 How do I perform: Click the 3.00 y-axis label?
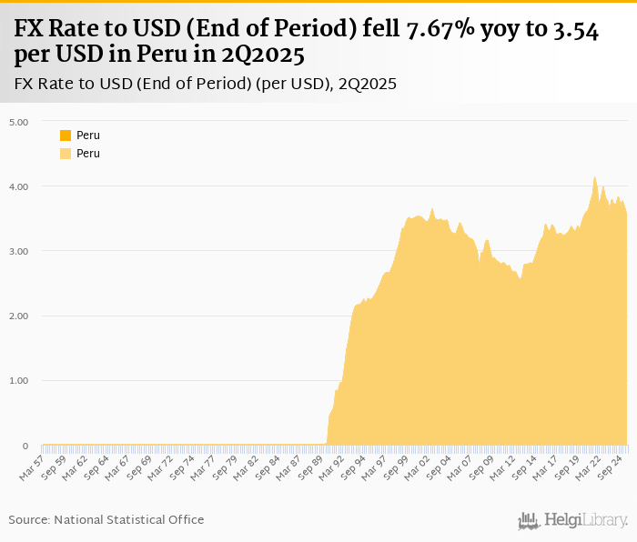pos(18,251)
